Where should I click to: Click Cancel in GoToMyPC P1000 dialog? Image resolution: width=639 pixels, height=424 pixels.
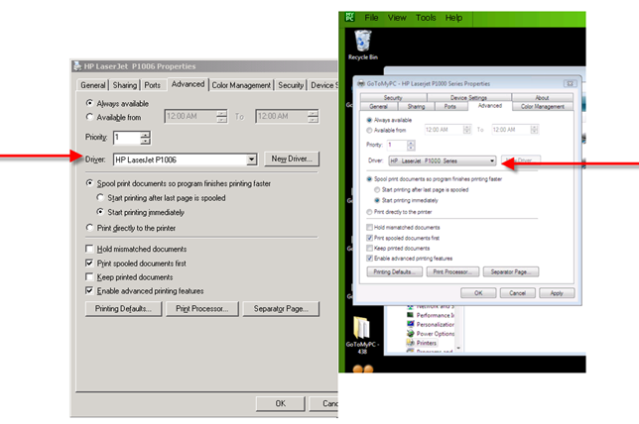click(x=517, y=293)
